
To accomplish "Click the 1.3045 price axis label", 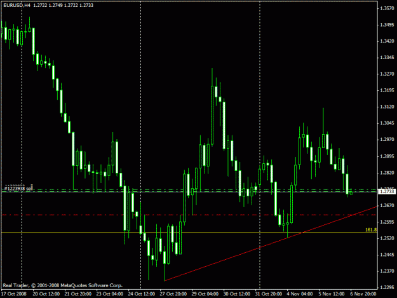I will pos(387,123).
